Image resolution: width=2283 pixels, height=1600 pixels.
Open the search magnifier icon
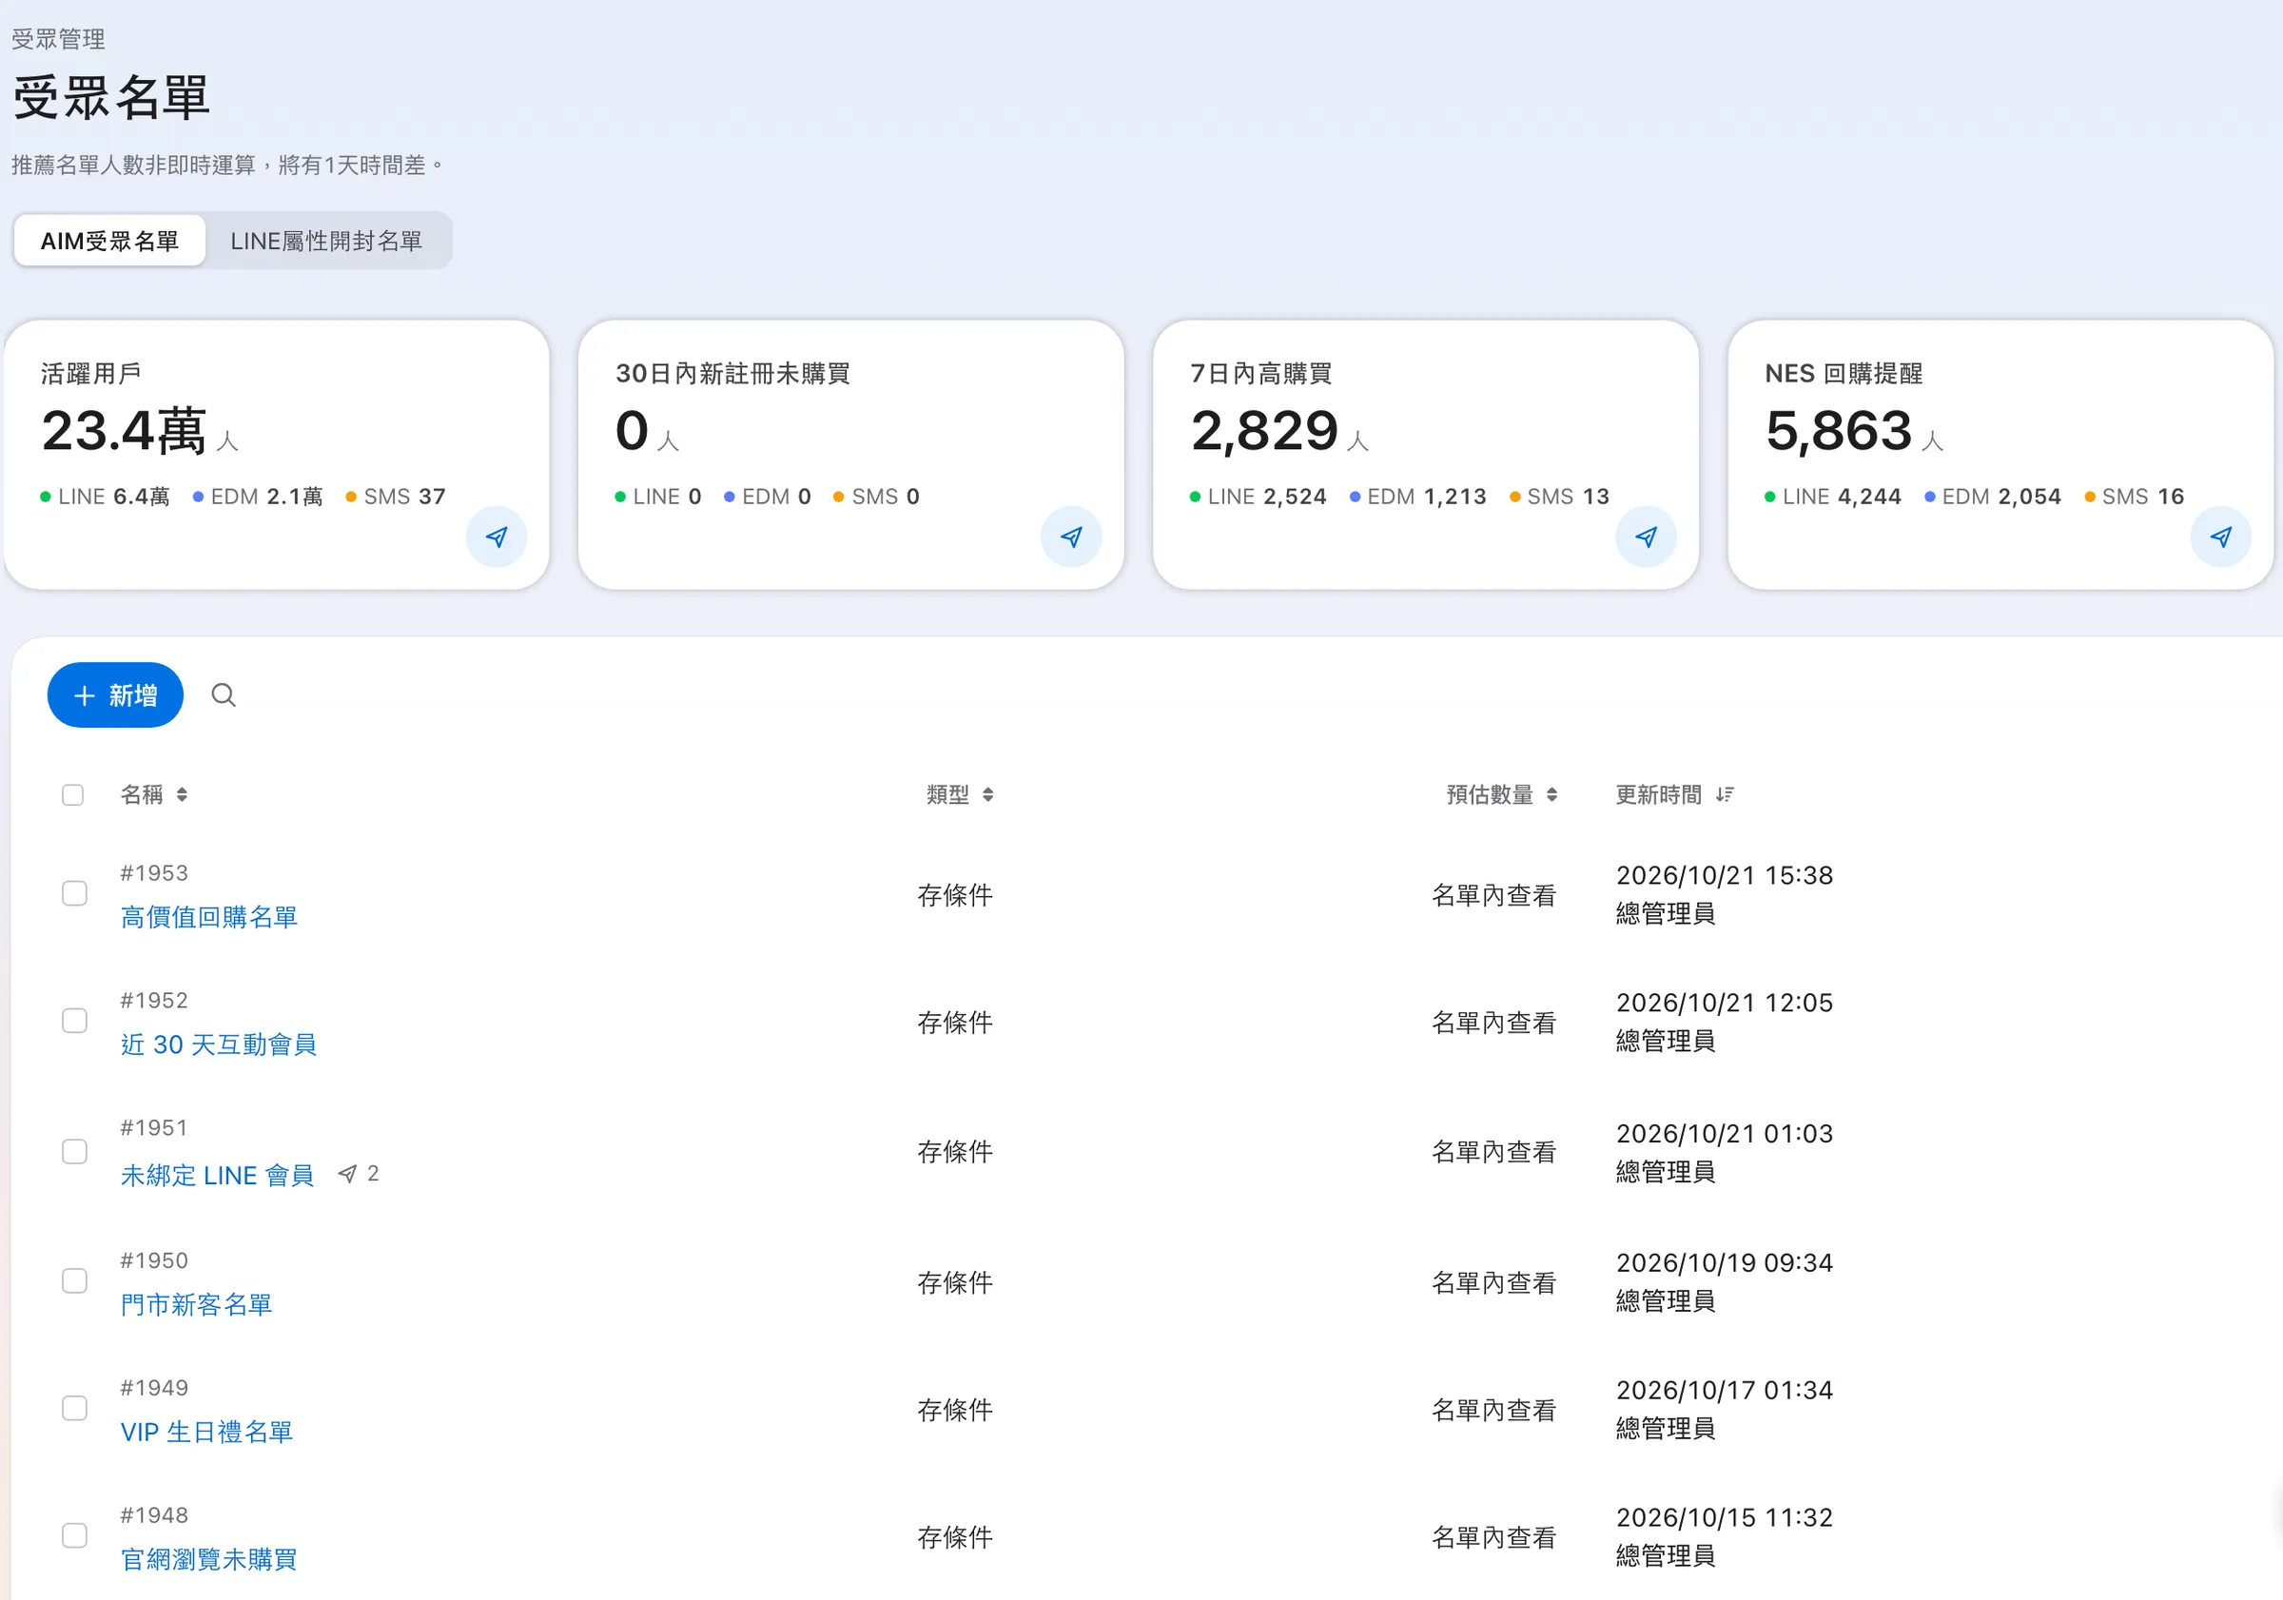[x=224, y=695]
